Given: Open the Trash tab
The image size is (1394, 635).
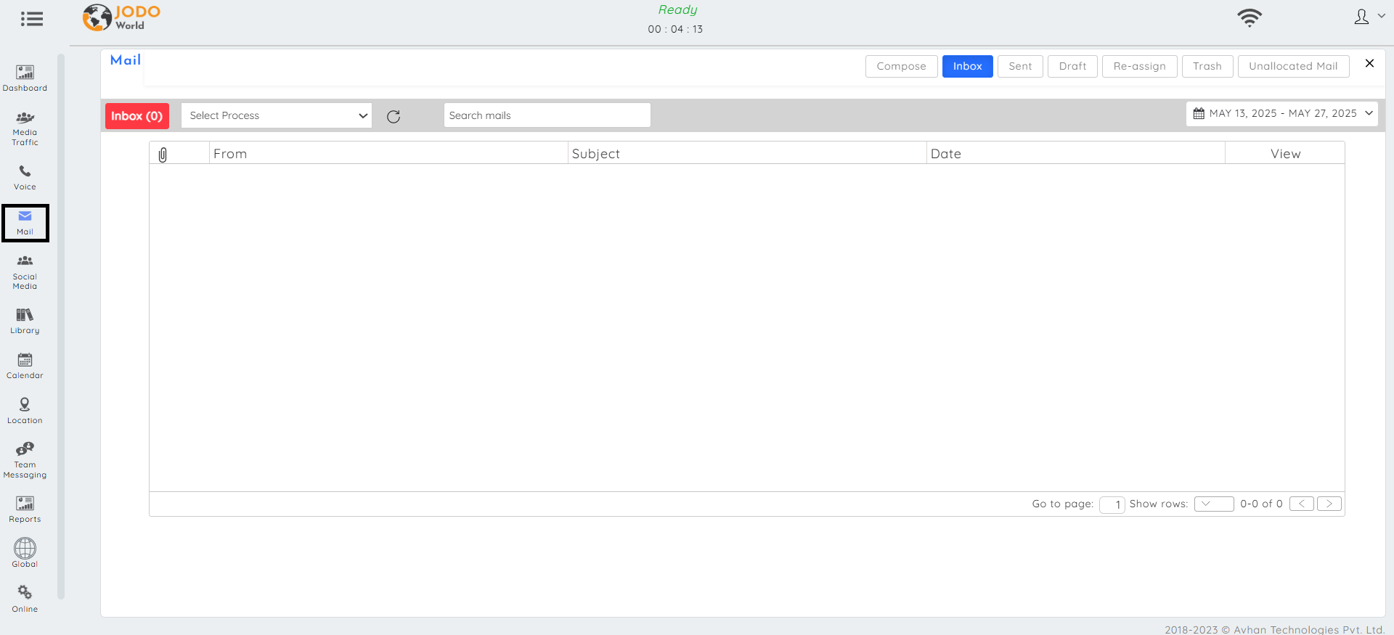Looking at the screenshot, I should point(1207,66).
